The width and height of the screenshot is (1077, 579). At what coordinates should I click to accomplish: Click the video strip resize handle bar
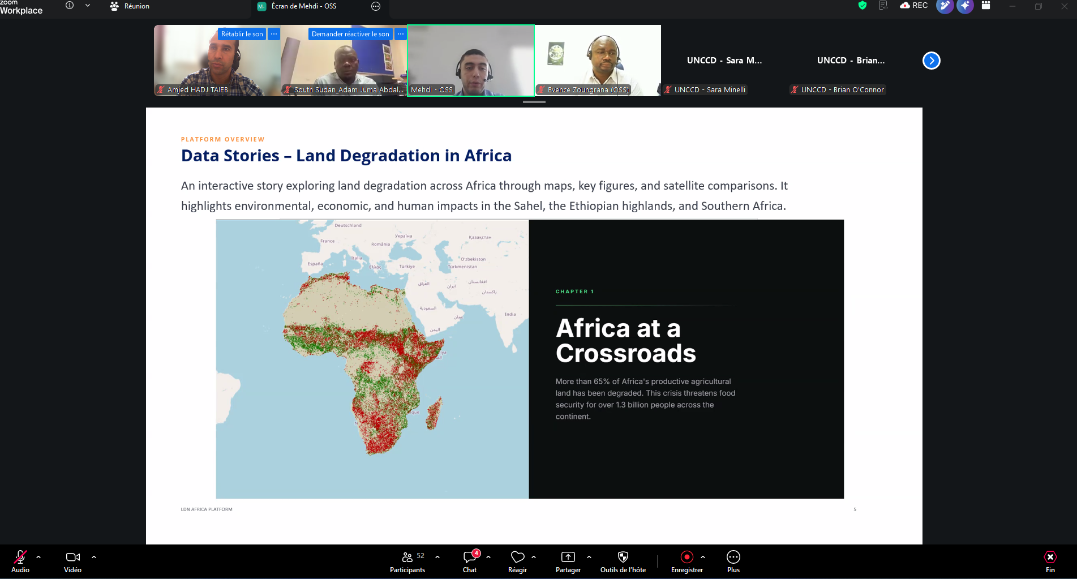coord(534,102)
